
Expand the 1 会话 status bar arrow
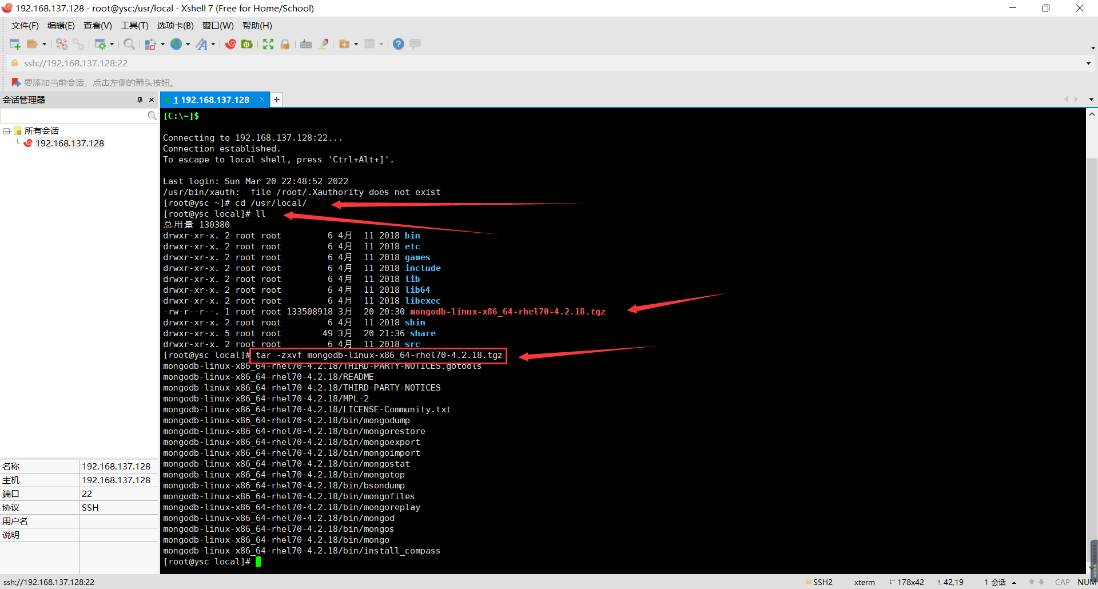coord(1014,582)
